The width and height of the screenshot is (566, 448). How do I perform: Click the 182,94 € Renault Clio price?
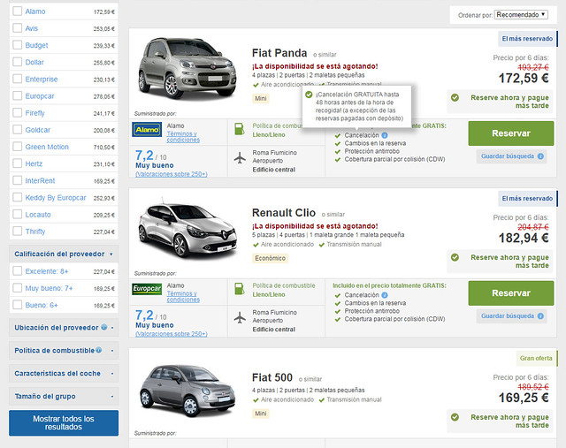pyautogui.click(x=524, y=238)
